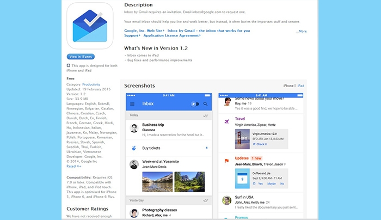Open Google, Inc. Web Site link

click(144, 30)
